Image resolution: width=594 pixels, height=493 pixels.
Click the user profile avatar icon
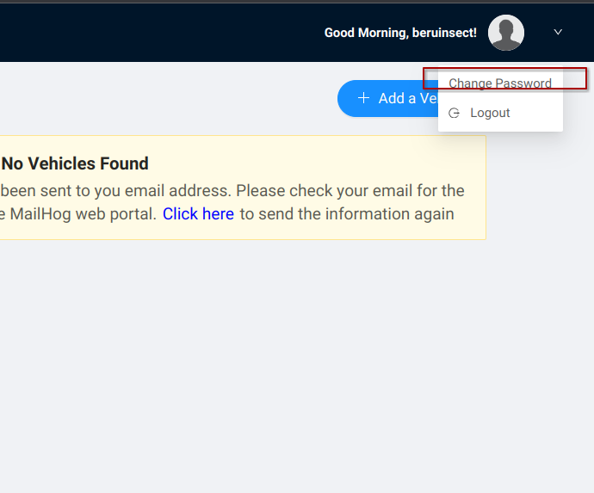coord(506,33)
